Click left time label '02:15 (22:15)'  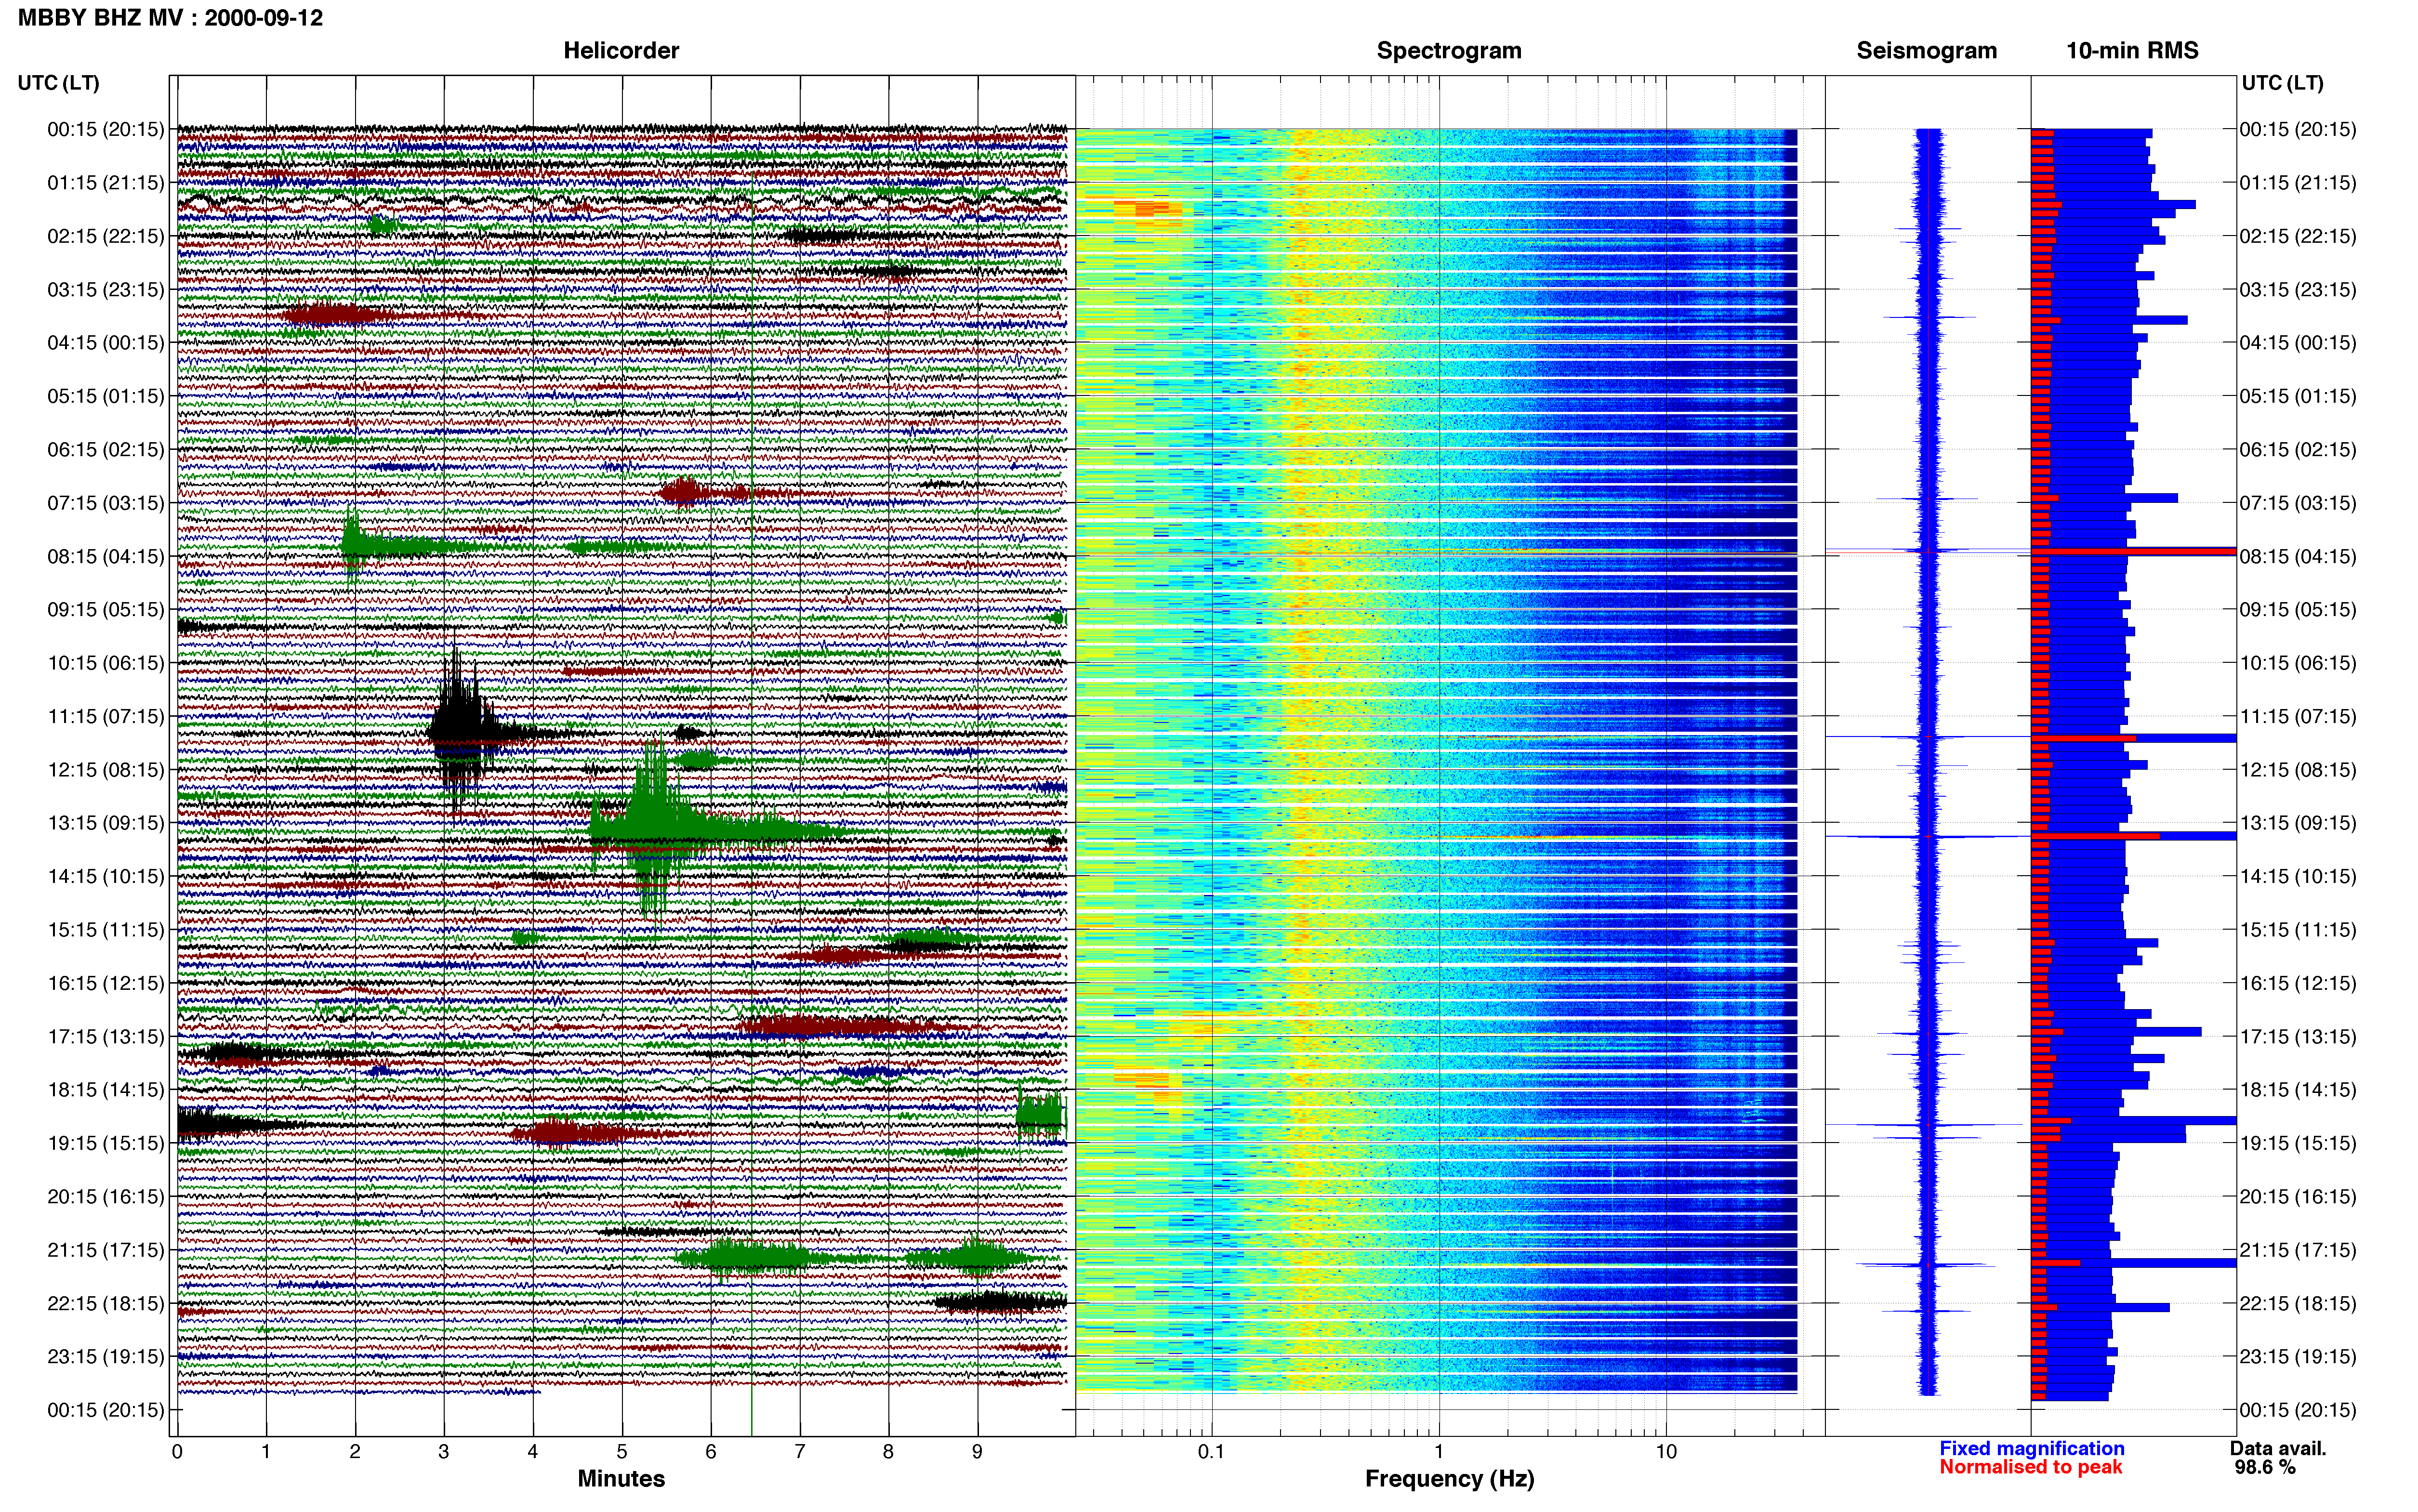coord(106,236)
